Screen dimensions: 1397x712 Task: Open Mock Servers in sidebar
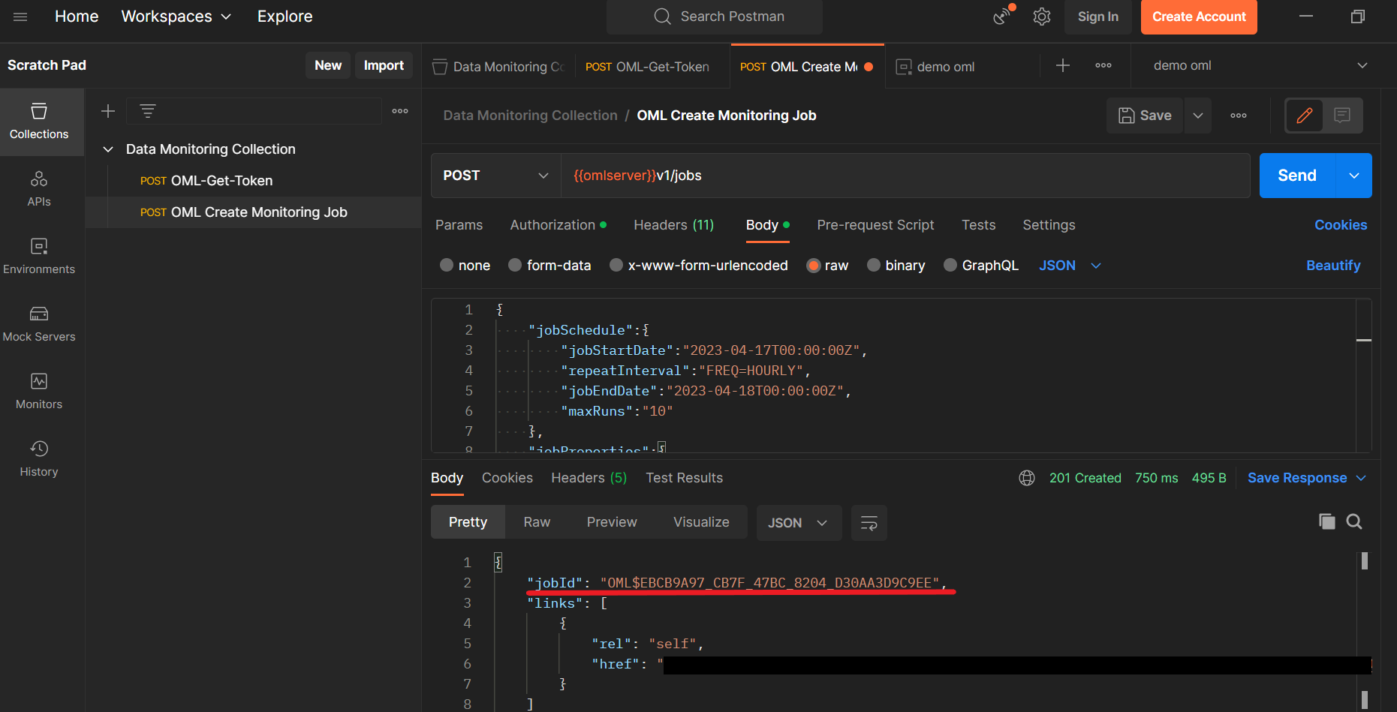[x=39, y=323]
